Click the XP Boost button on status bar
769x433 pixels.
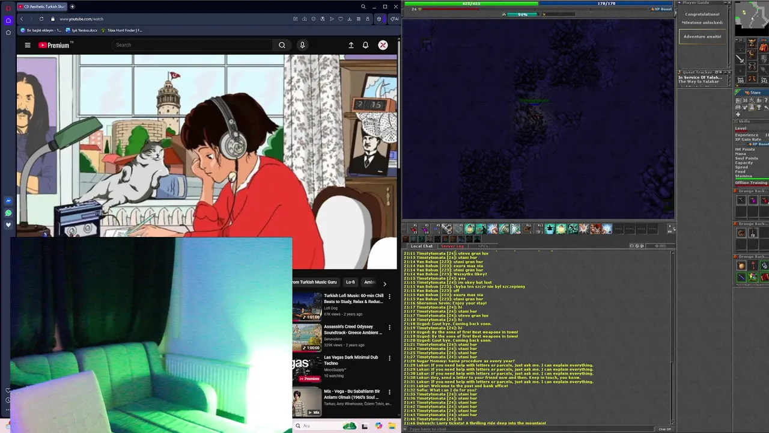pyautogui.click(x=663, y=9)
